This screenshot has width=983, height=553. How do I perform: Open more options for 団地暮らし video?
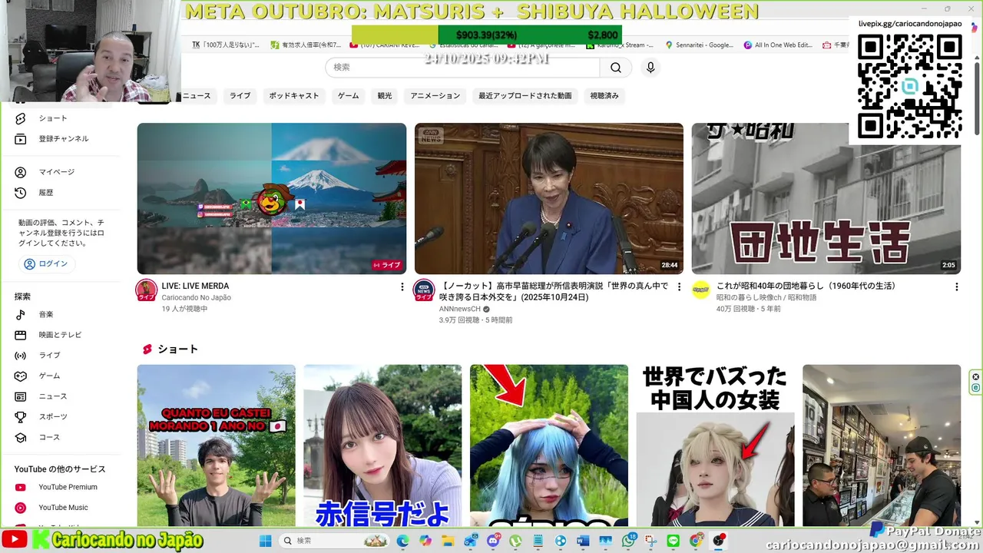pyautogui.click(x=956, y=286)
